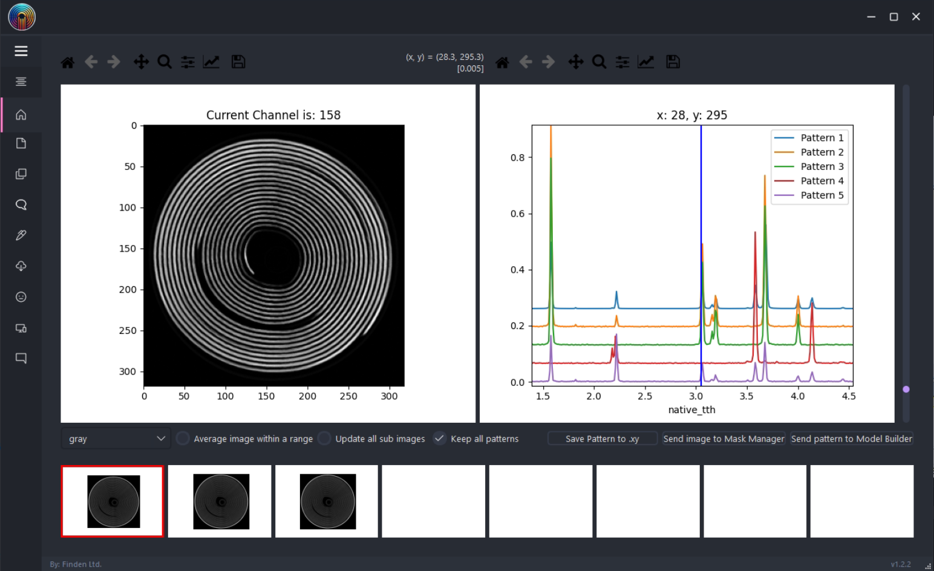Screen dimensions: 934x571
Task: Click the v1.2.2 version text
Action: tap(901, 564)
